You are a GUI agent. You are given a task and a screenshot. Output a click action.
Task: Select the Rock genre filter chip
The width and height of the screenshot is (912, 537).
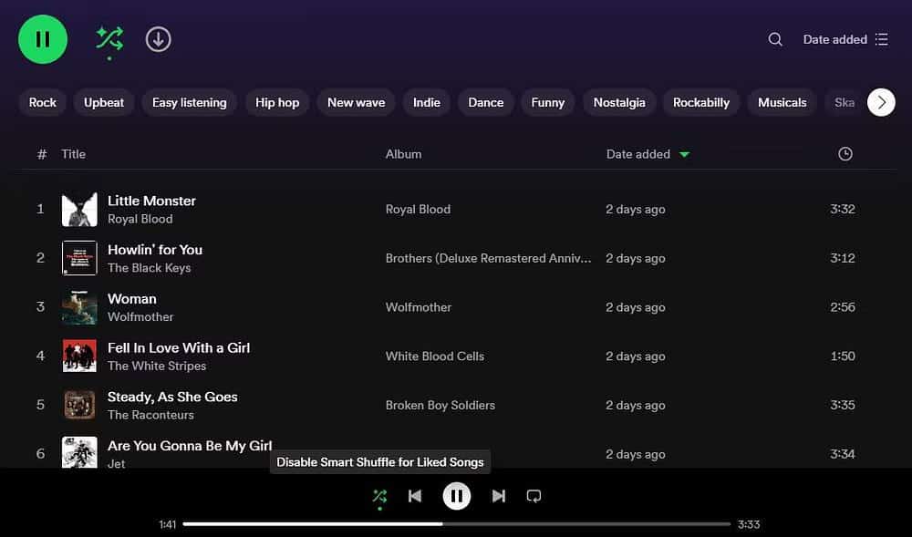(42, 102)
